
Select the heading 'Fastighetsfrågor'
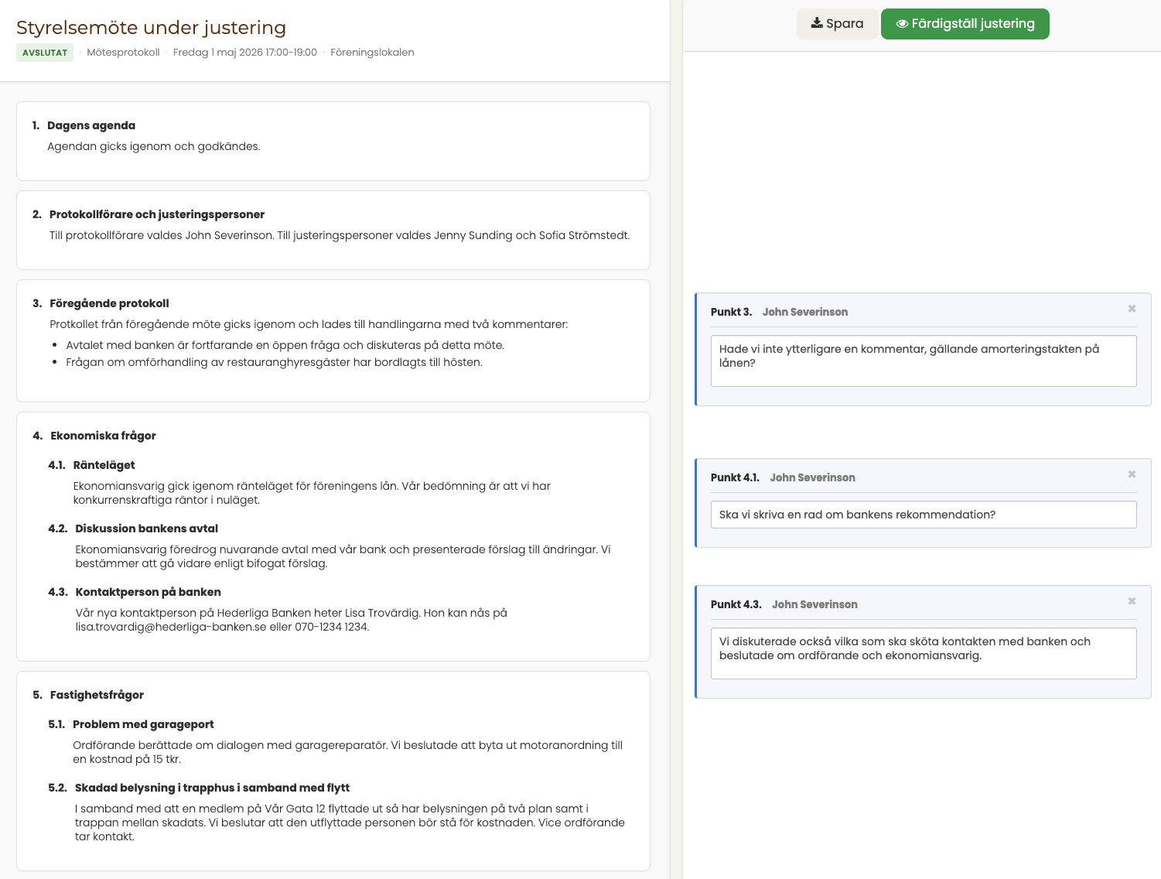[97, 695]
